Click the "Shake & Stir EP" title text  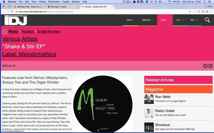[x=24, y=47]
